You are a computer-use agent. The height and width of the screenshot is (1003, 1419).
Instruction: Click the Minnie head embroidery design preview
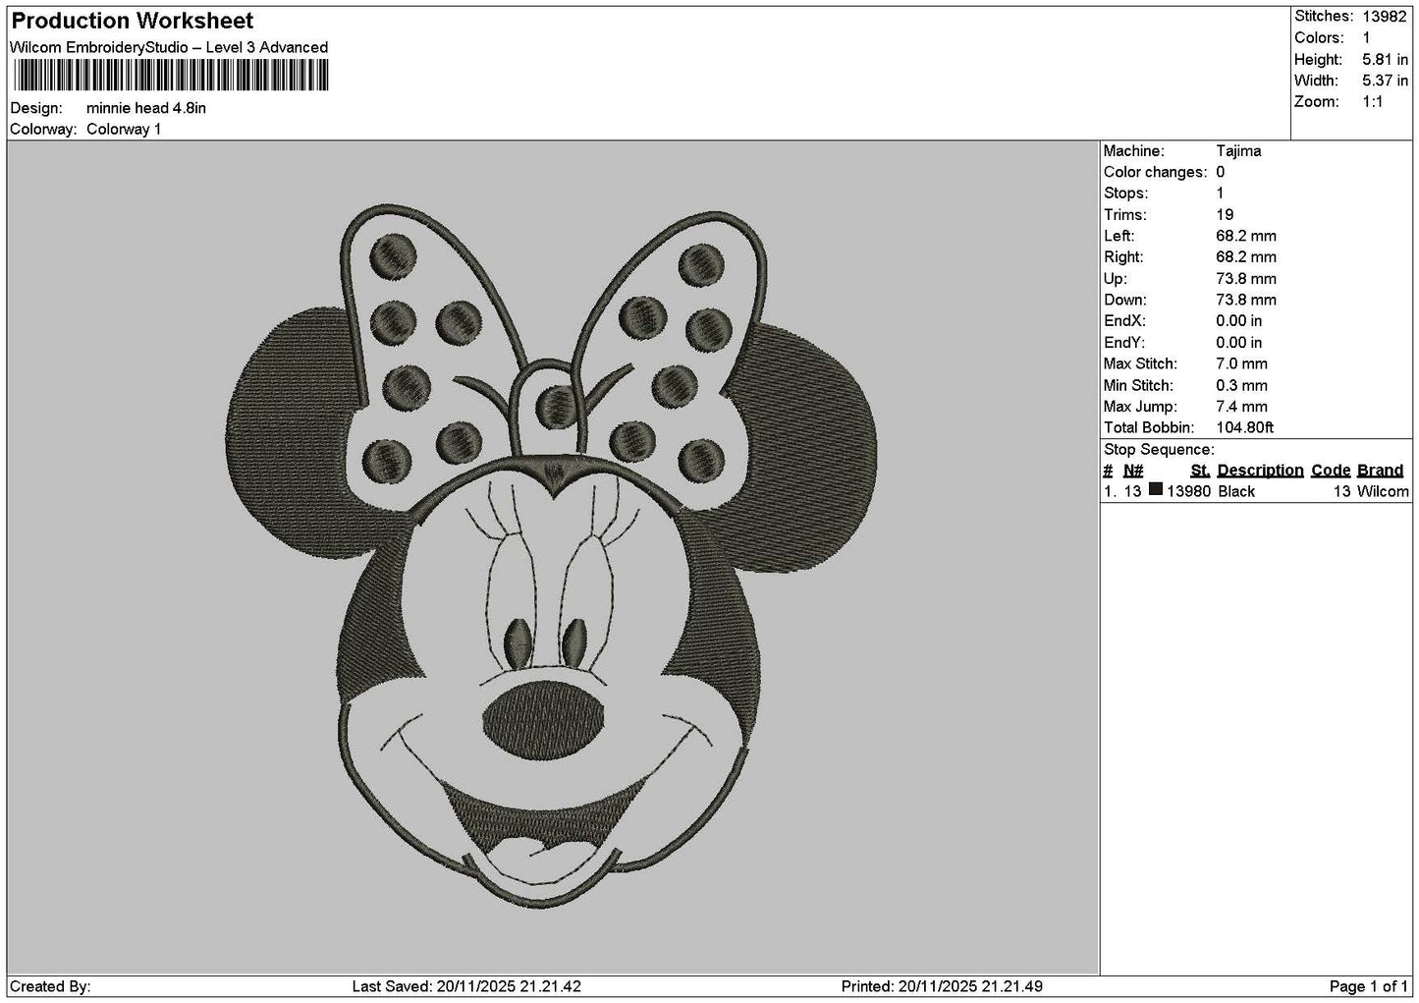(x=553, y=556)
